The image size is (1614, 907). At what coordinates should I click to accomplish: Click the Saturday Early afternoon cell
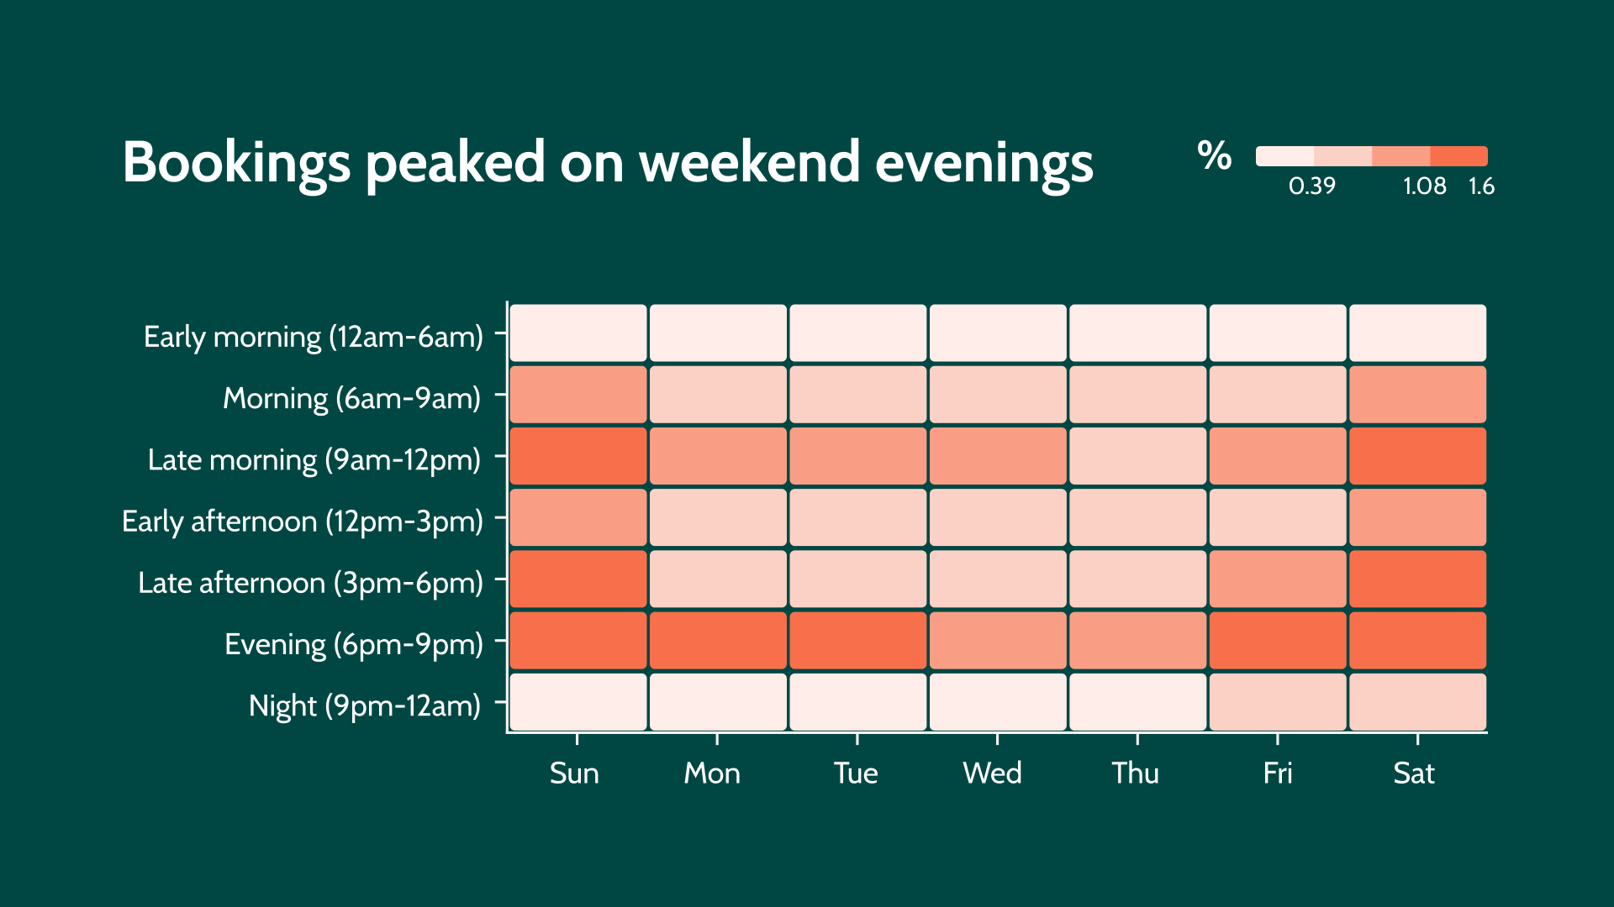[x=1417, y=517]
